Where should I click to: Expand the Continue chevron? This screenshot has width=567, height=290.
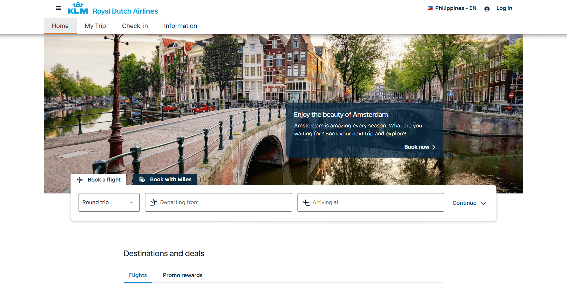pos(483,203)
